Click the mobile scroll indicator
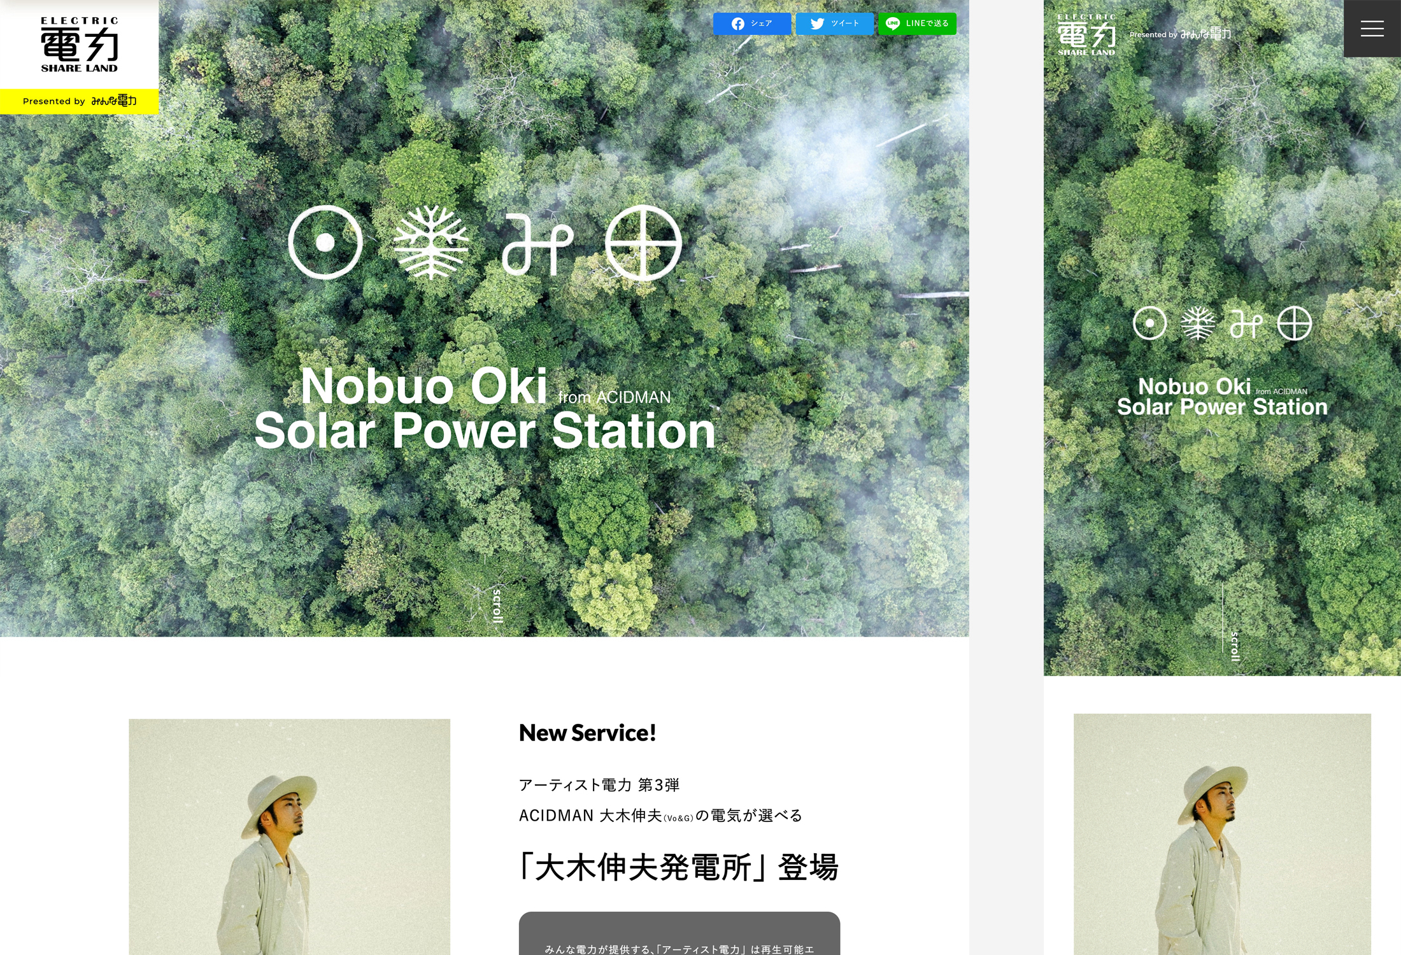Viewport: 1401px width, 955px height. pyautogui.click(x=1229, y=624)
